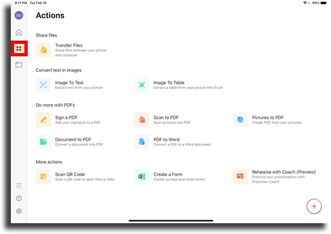Tap 'Create PDF from your pictures' text

click(x=277, y=122)
